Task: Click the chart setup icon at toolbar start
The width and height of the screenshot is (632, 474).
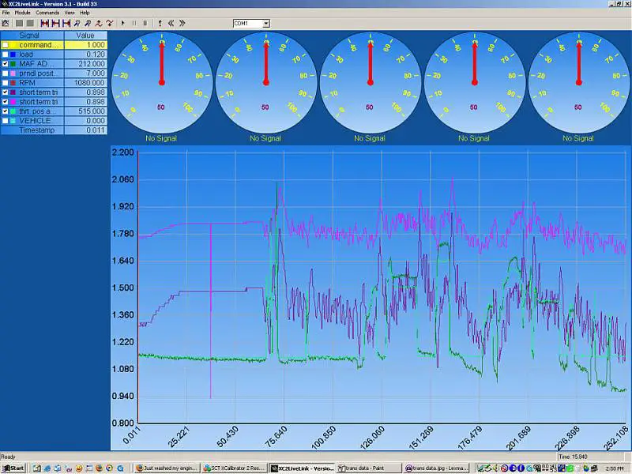Action: [6, 24]
